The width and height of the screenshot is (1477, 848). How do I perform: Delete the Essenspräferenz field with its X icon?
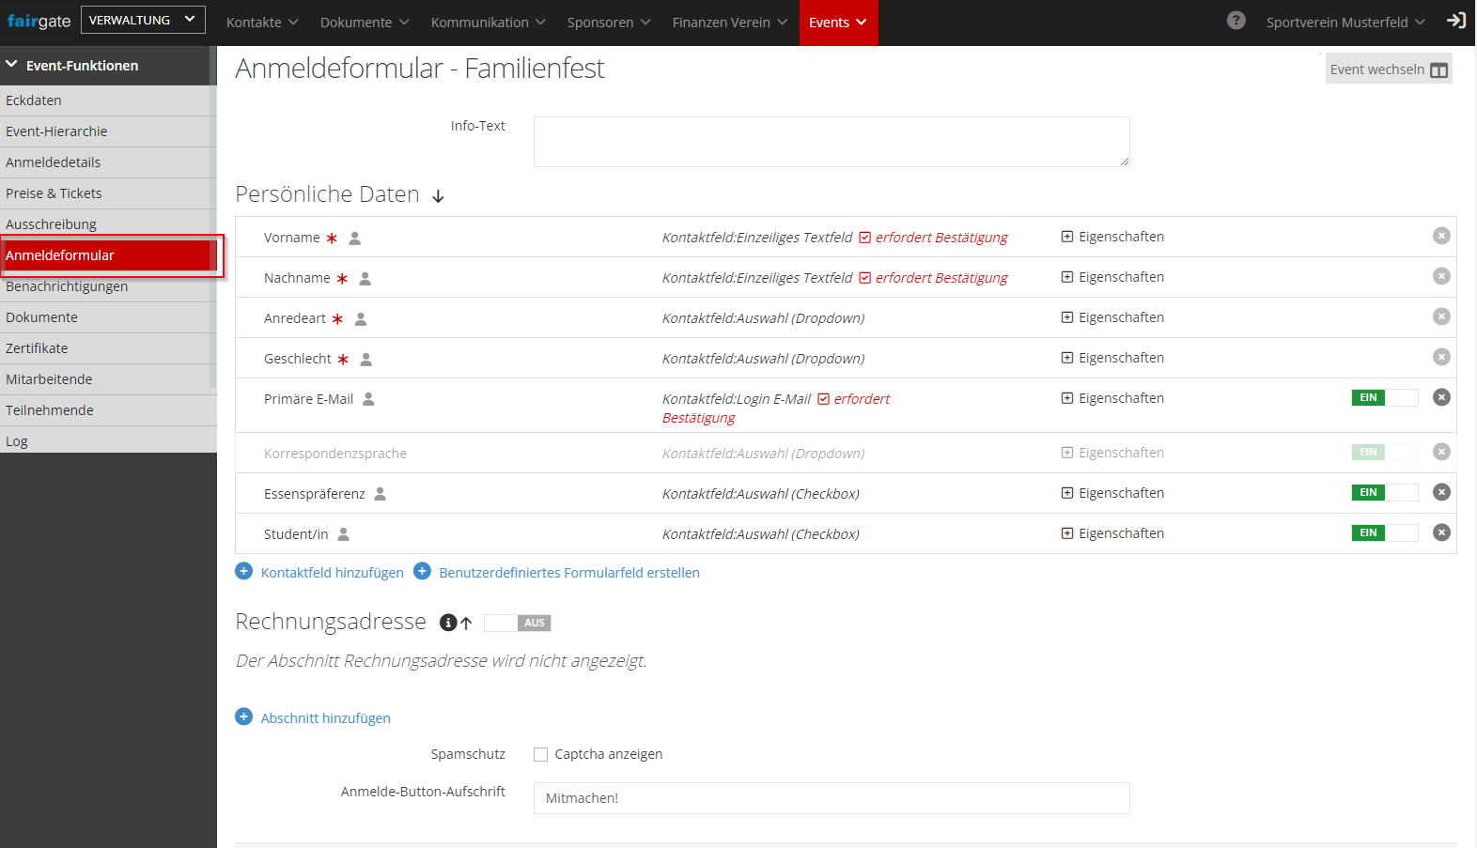[1441, 492]
